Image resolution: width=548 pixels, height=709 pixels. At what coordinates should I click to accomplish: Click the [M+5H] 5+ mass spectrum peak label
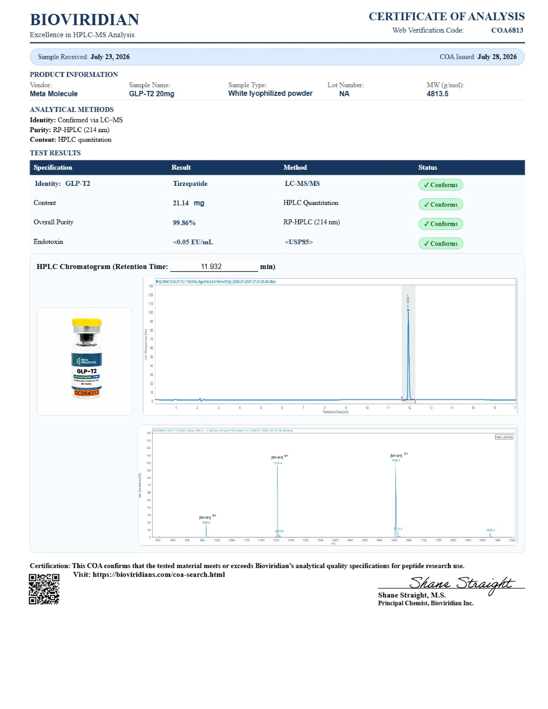(x=208, y=517)
